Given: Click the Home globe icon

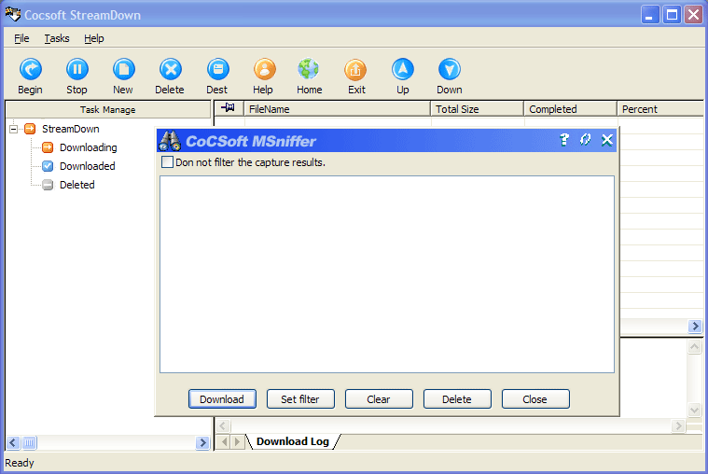Looking at the screenshot, I should pos(309,70).
